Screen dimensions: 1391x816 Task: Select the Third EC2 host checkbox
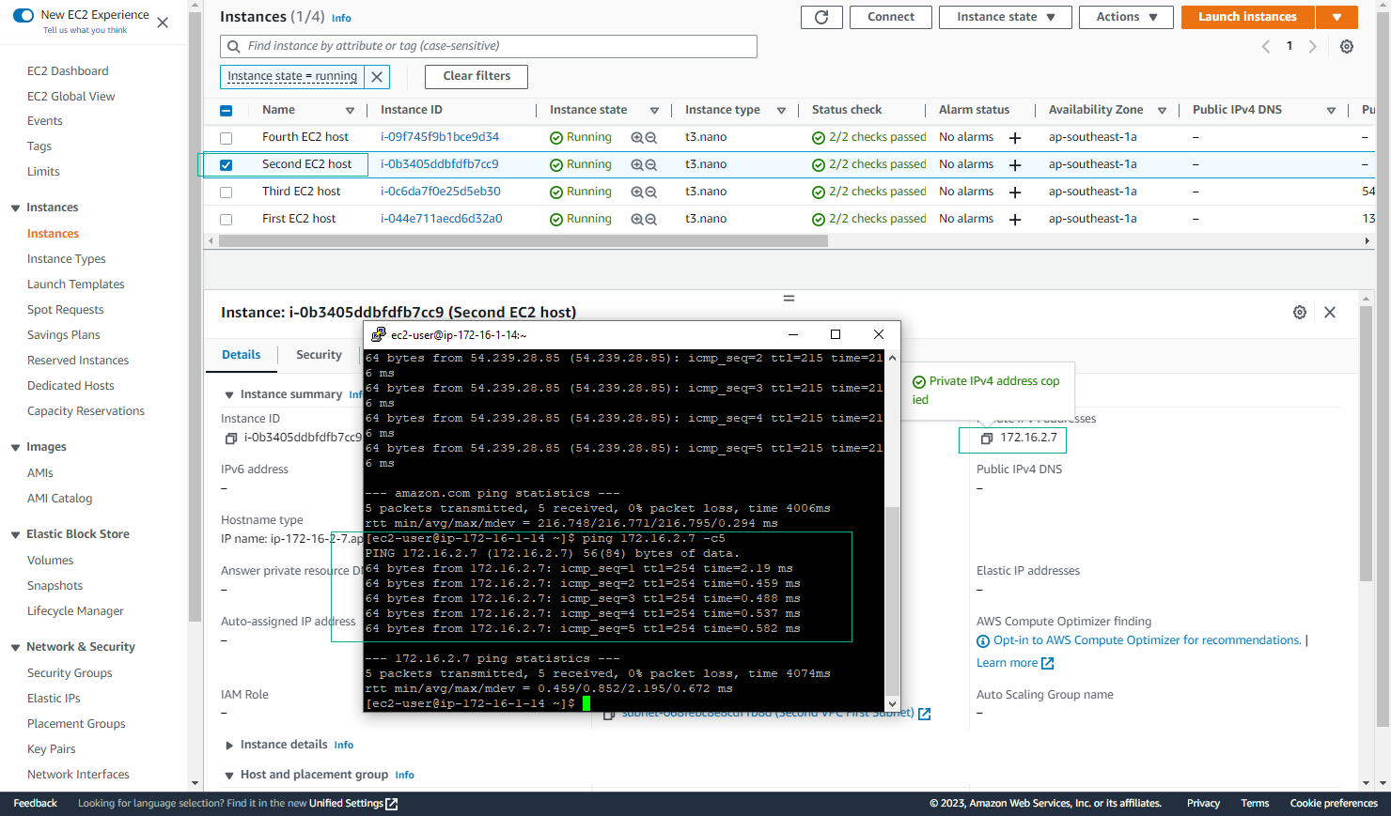click(x=226, y=192)
